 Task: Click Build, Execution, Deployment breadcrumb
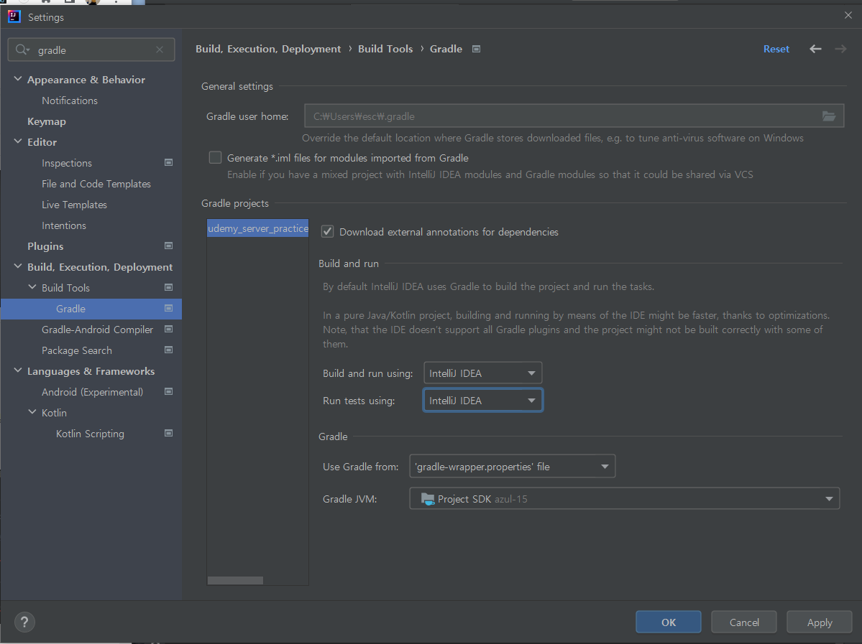point(268,49)
